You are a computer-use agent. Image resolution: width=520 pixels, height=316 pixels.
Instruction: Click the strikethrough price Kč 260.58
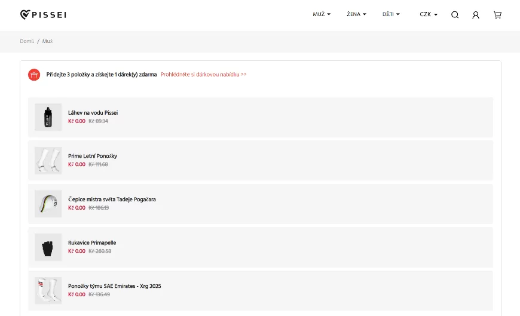click(x=100, y=251)
